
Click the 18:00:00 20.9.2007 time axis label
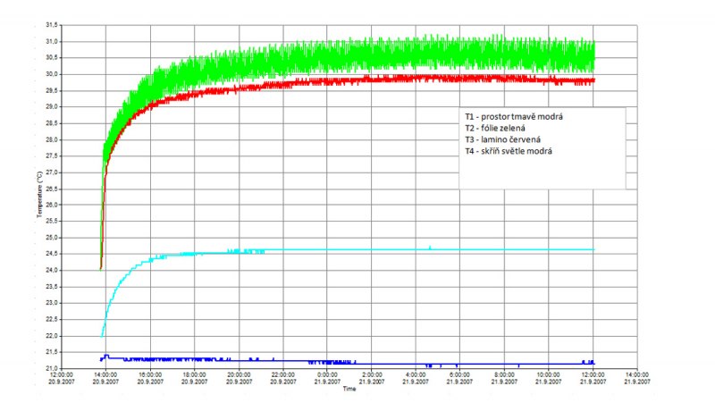[x=194, y=379]
